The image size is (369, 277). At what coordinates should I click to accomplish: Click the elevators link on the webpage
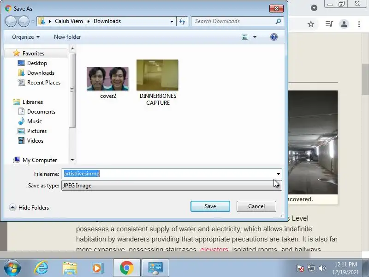click(214, 249)
